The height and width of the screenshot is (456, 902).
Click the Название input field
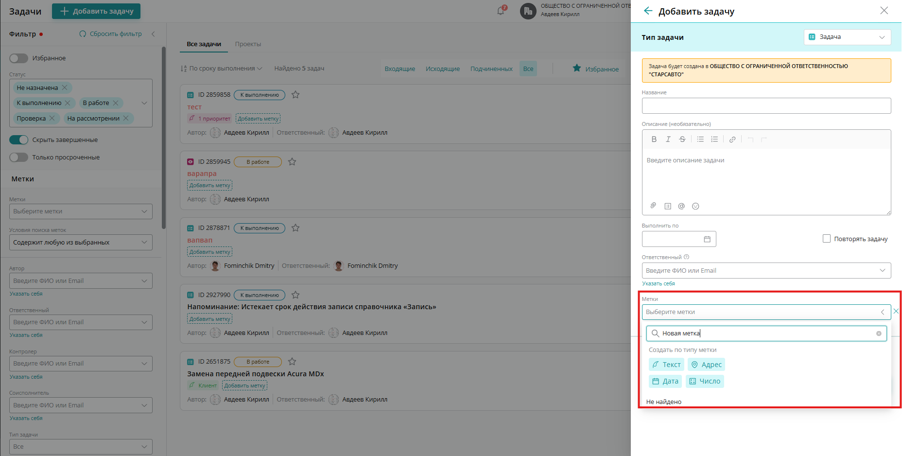point(766,106)
